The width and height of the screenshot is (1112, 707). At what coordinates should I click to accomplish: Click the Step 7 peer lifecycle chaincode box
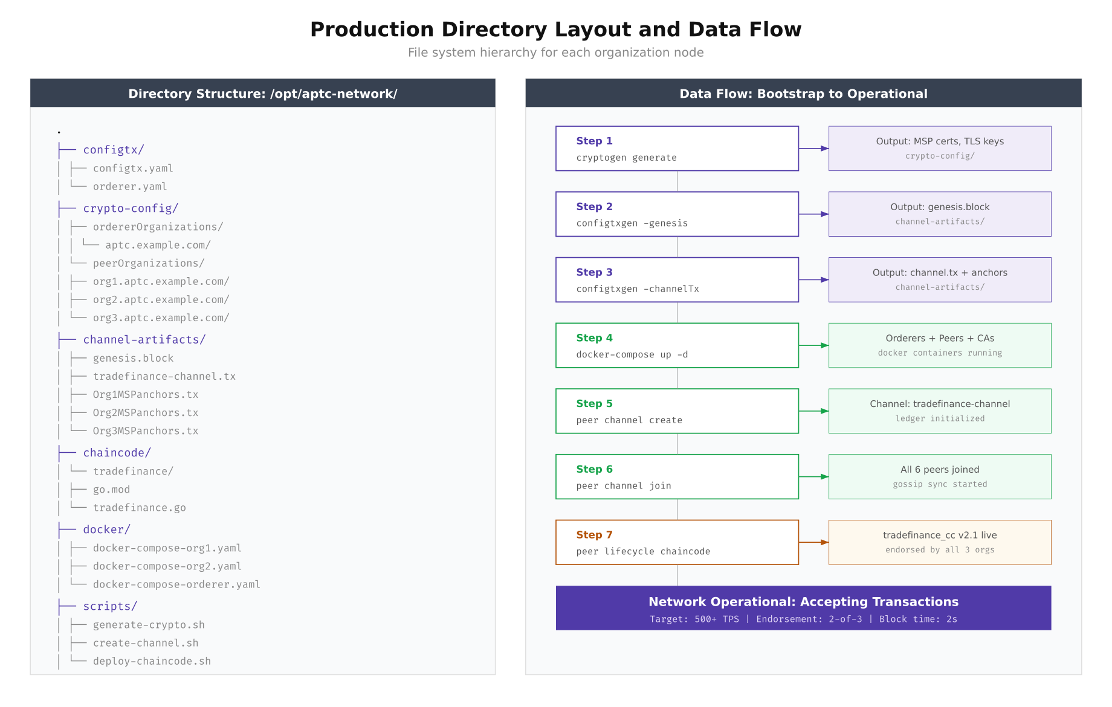[676, 542]
